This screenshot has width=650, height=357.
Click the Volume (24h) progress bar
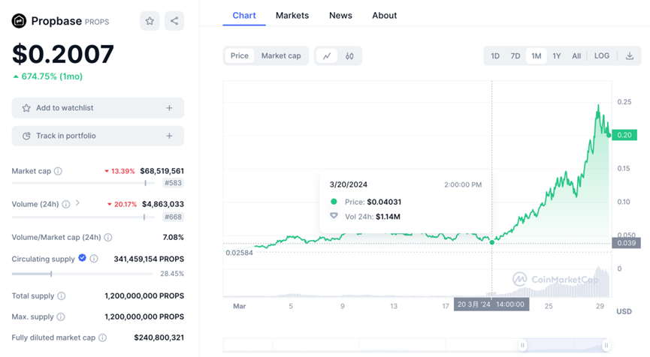pos(83,217)
